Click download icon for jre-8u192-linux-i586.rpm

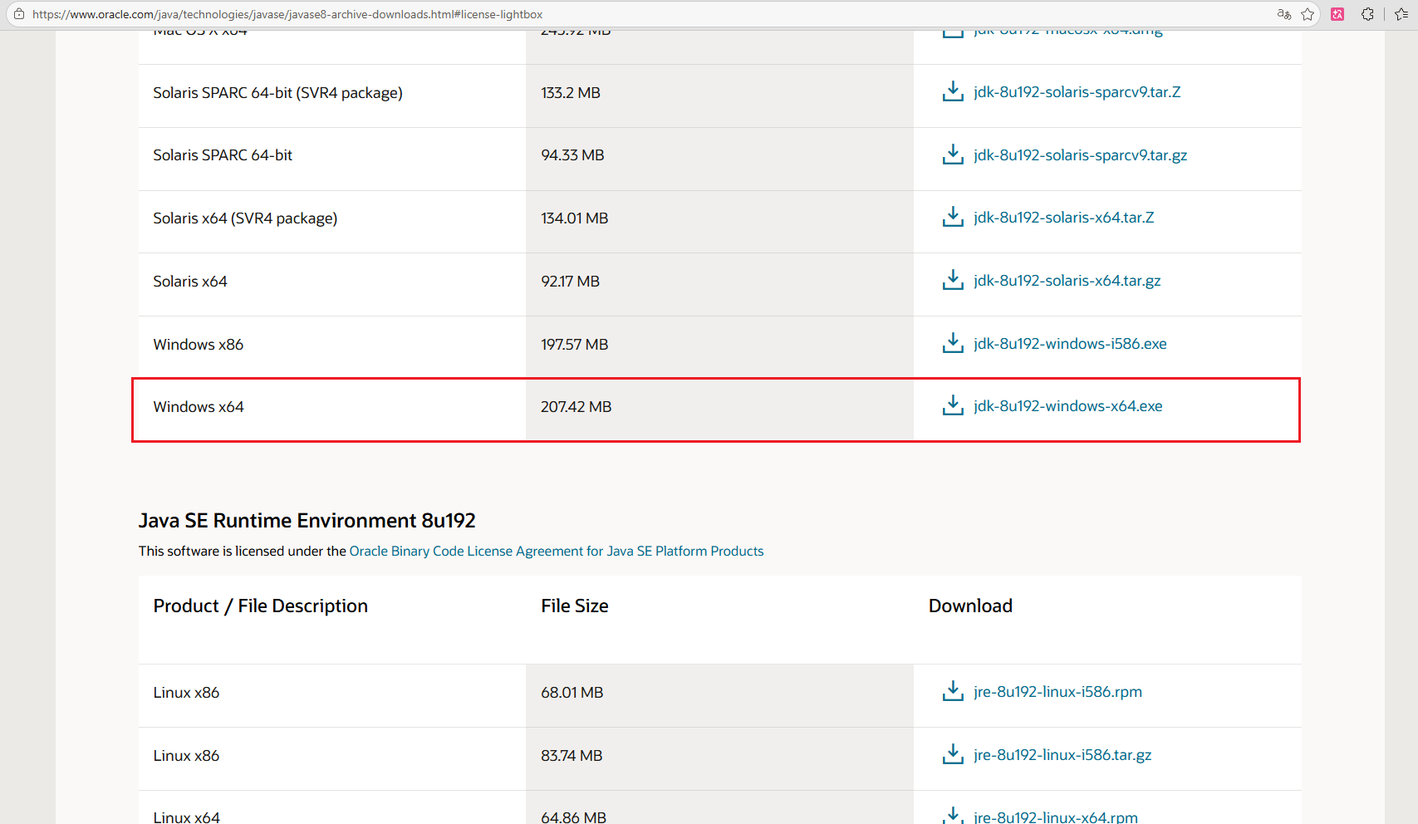[953, 691]
